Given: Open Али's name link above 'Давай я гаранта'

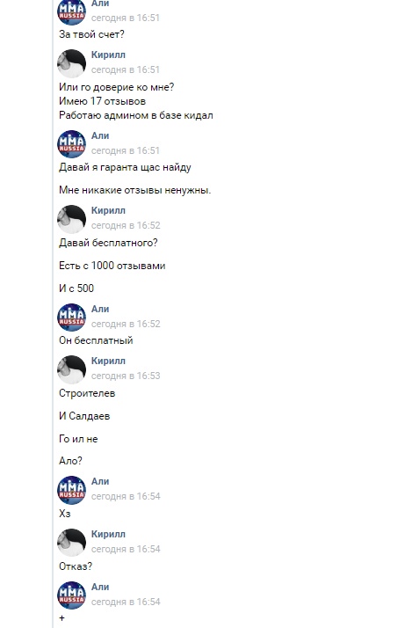Looking at the screenshot, I should pos(100,135).
